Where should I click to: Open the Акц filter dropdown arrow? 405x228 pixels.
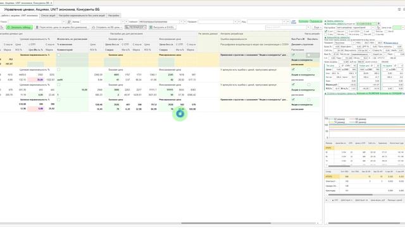click(284, 22)
